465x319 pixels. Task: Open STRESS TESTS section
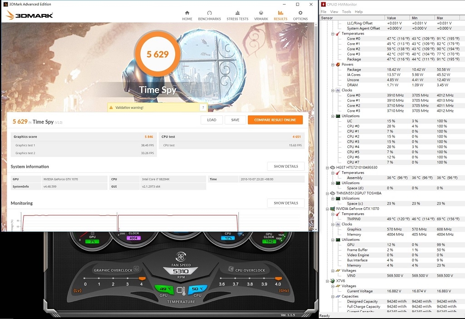point(237,15)
